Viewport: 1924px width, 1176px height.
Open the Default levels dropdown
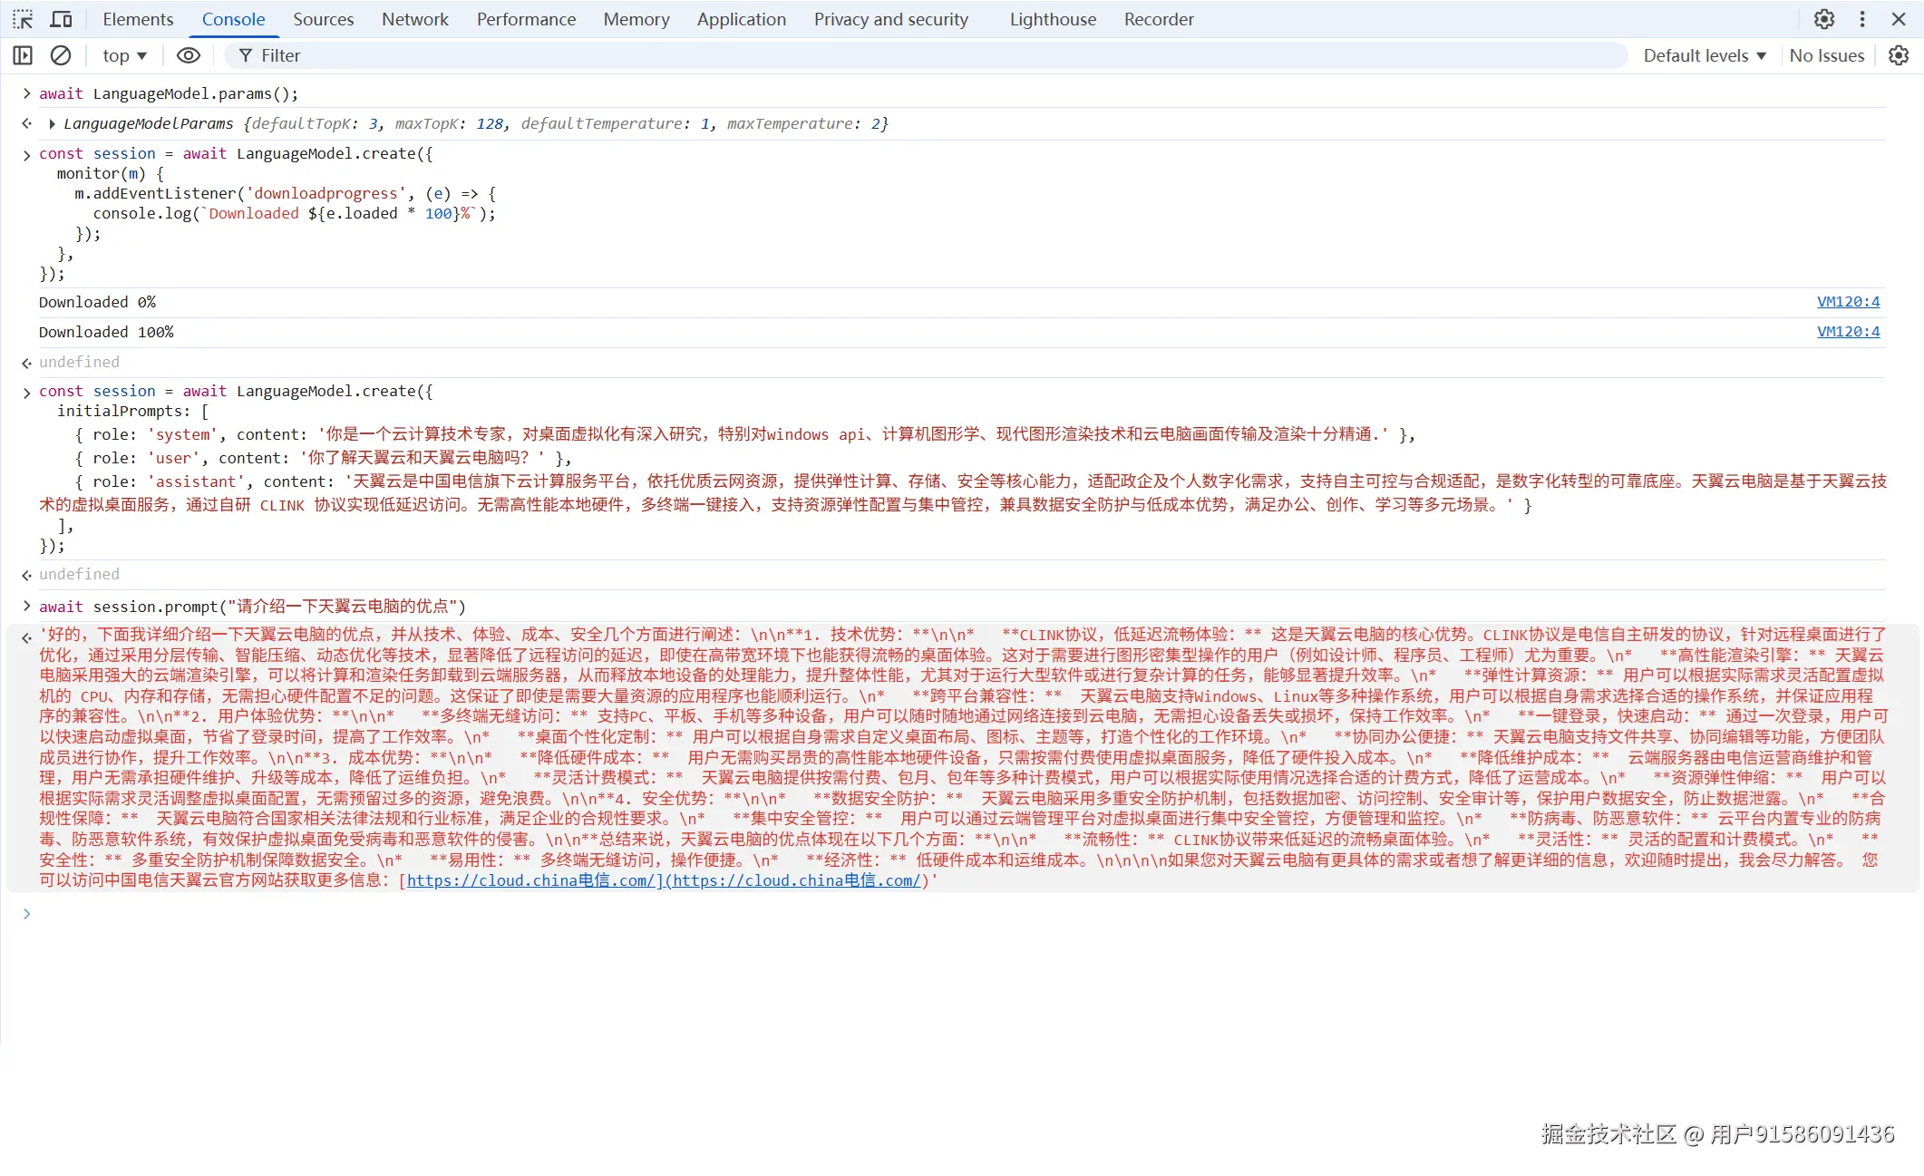(1704, 55)
